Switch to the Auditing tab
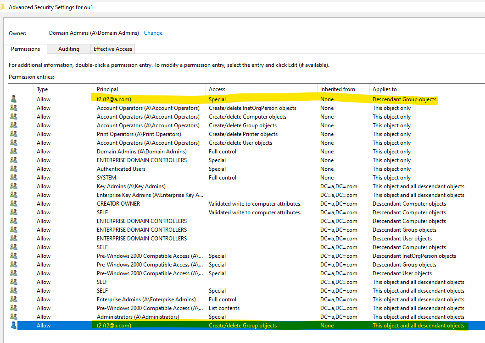 point(69,49)
